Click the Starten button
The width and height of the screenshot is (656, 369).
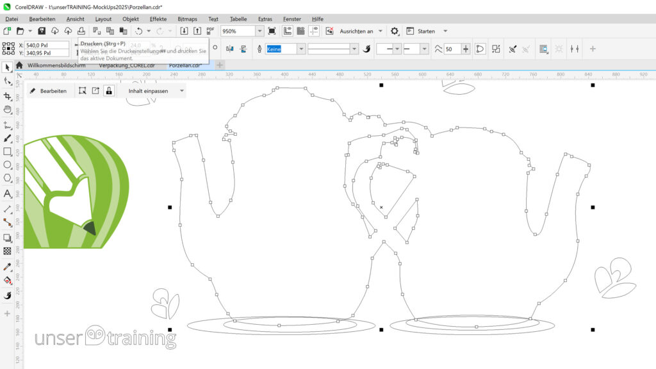coord(422,31)
